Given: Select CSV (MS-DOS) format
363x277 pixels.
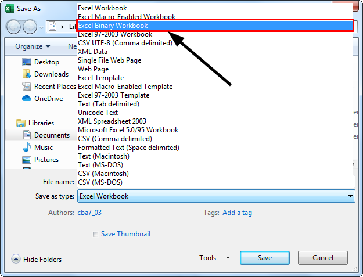Looking at the screenshot, I should 214,182.
